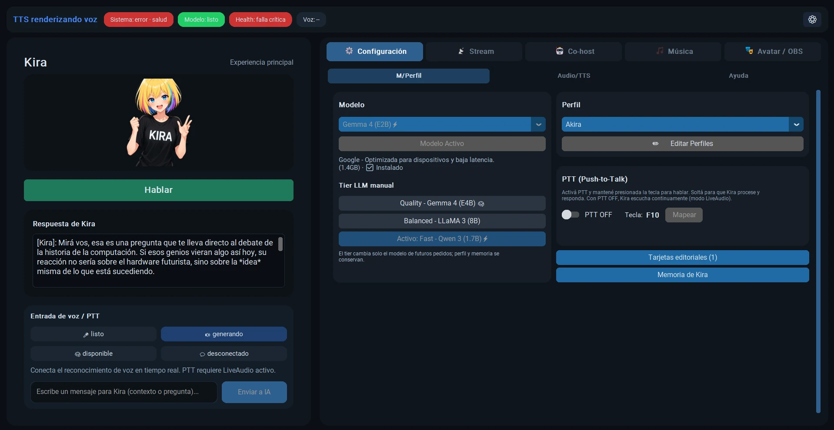Click the Kira avatar image

tap(159, 122)
